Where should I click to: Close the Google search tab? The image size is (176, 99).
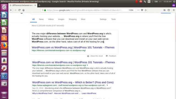point(35,5)
